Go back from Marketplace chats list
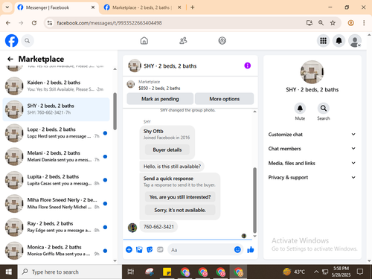Viewport: 372px width, 279px height. (10, 59)
